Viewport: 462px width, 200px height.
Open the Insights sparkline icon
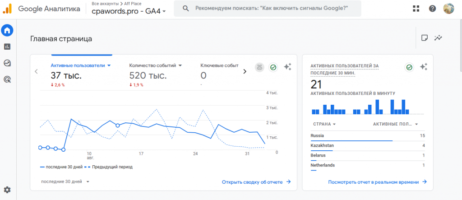pos(438,38)
